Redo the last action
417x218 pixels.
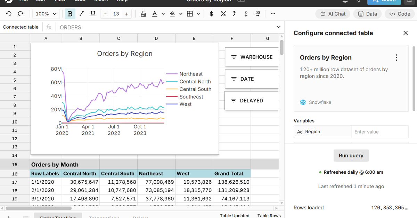point(21,14)
